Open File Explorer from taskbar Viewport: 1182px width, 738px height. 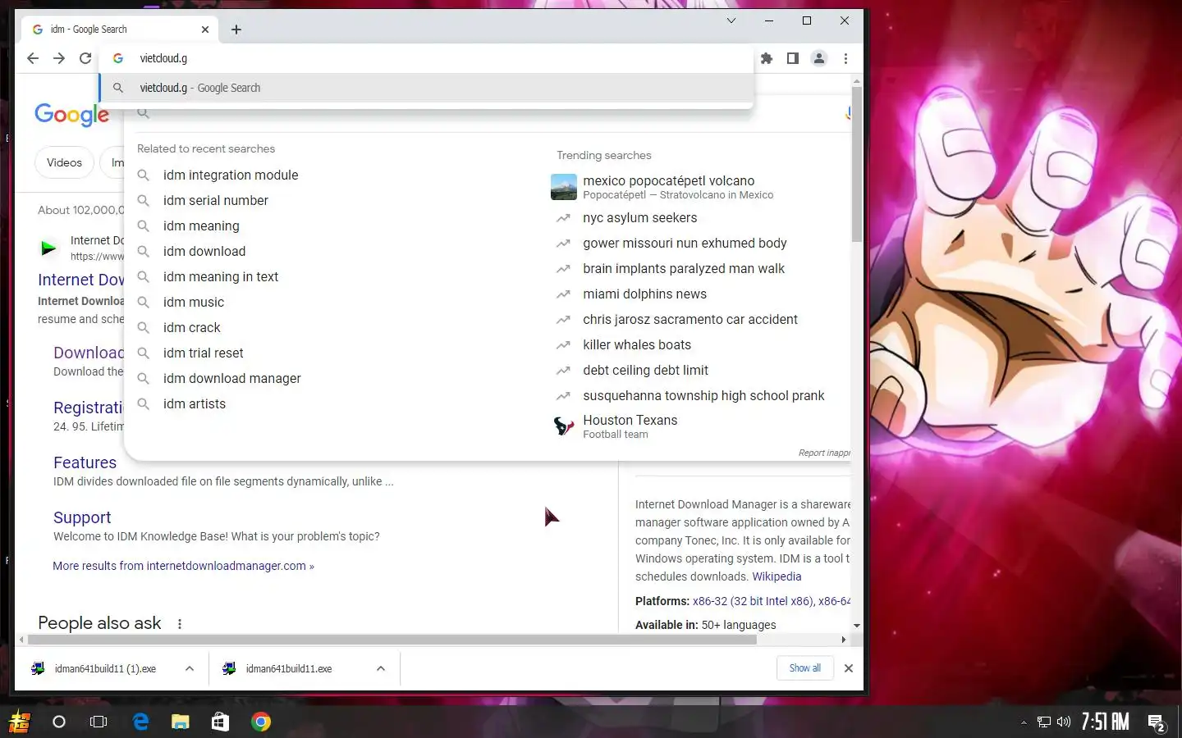click(x=181, y=722)
